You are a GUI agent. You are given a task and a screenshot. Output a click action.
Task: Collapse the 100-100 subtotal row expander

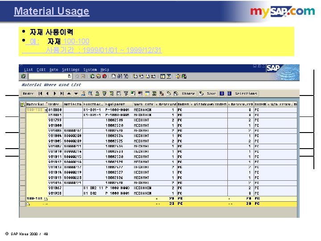45,198
